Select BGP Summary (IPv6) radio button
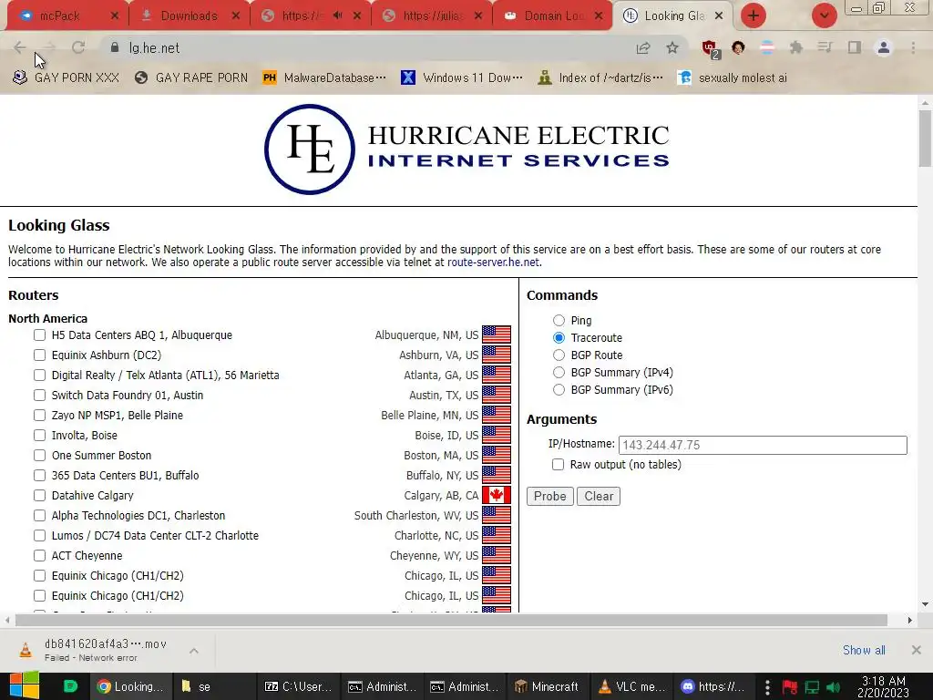This screenshot has width=933, height=700. pyautogui.click(x=559, y=390)
